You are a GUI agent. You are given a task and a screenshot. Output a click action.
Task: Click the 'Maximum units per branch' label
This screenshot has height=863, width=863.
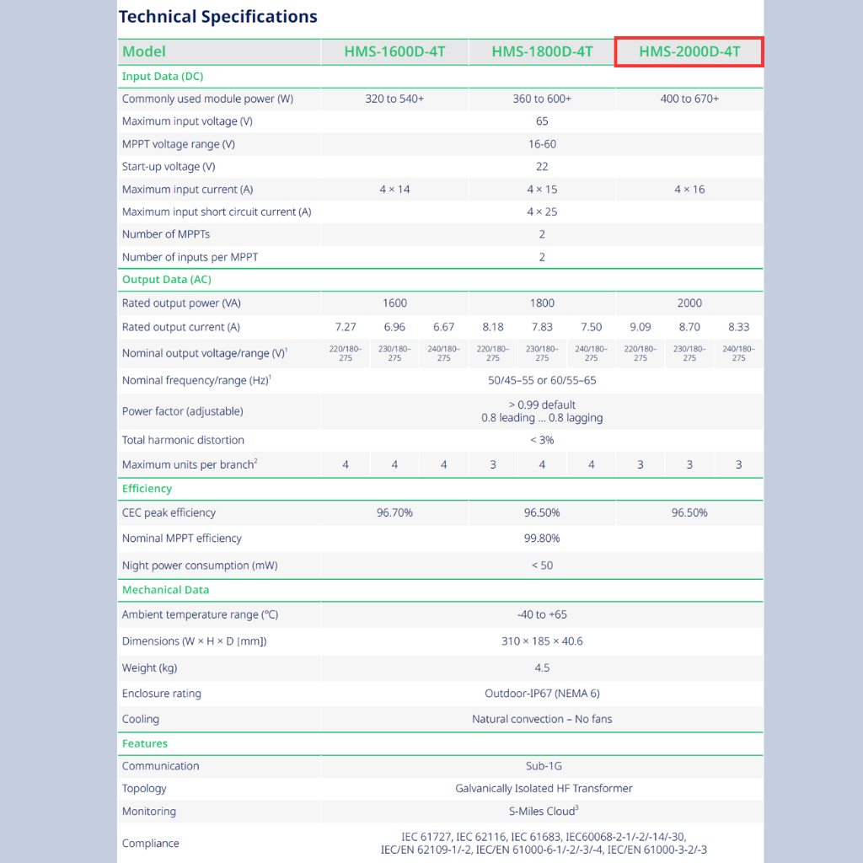point(190,464)
